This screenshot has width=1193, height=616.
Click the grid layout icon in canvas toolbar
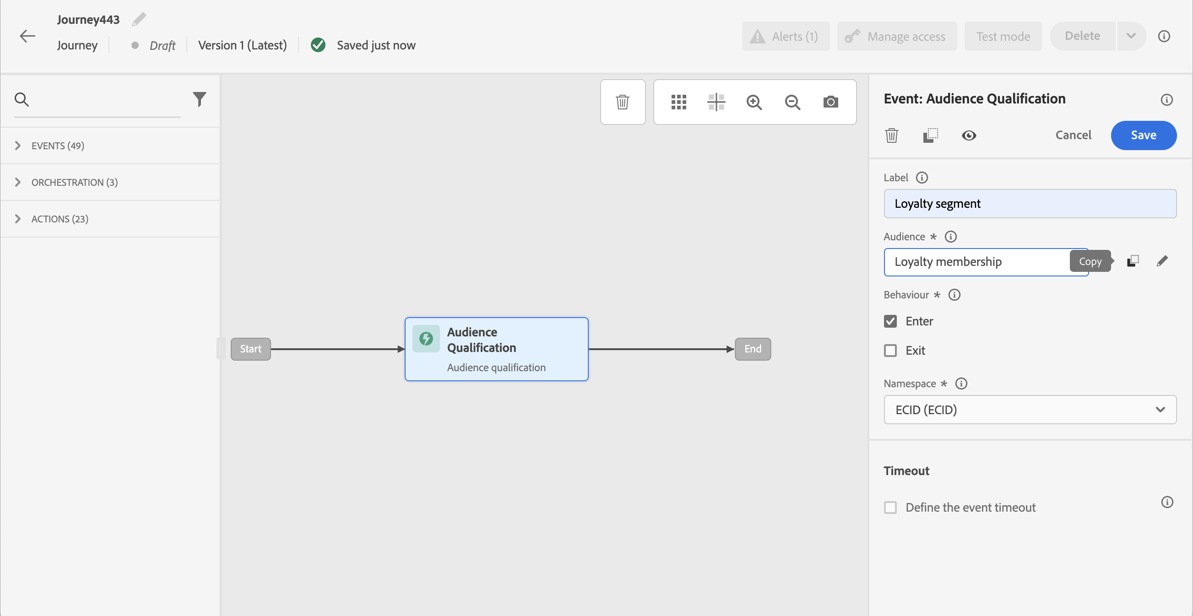678,102
